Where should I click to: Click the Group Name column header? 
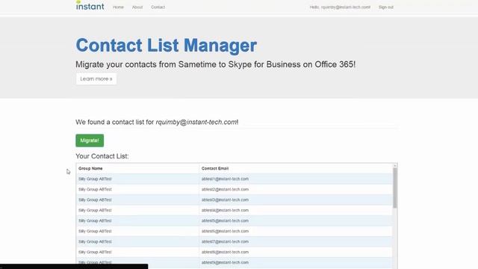coord(137,168)
